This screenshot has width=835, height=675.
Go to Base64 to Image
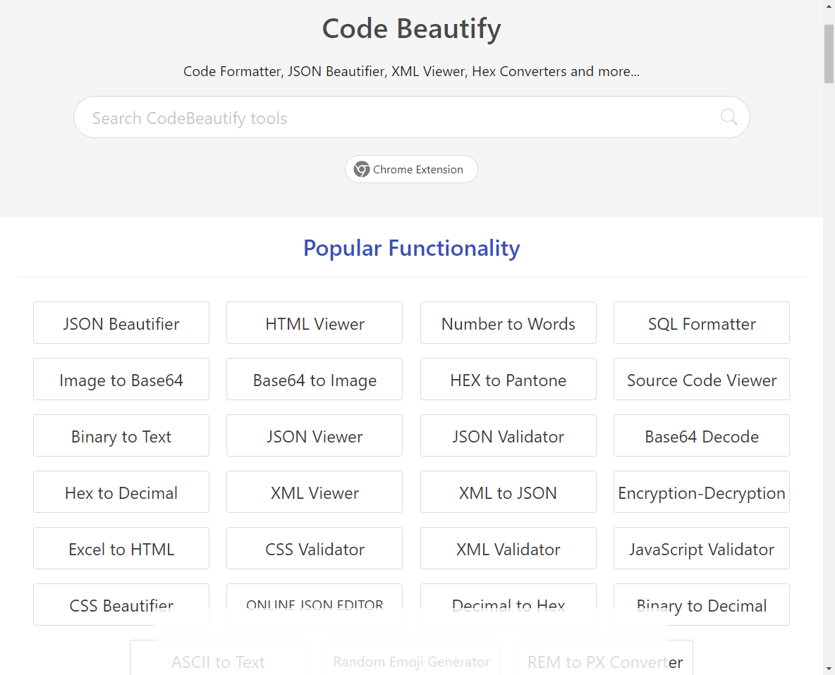[315, 380]
